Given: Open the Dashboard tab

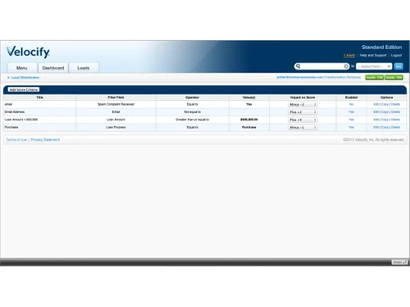Looking at the screenshot, I should click(53, 68).
